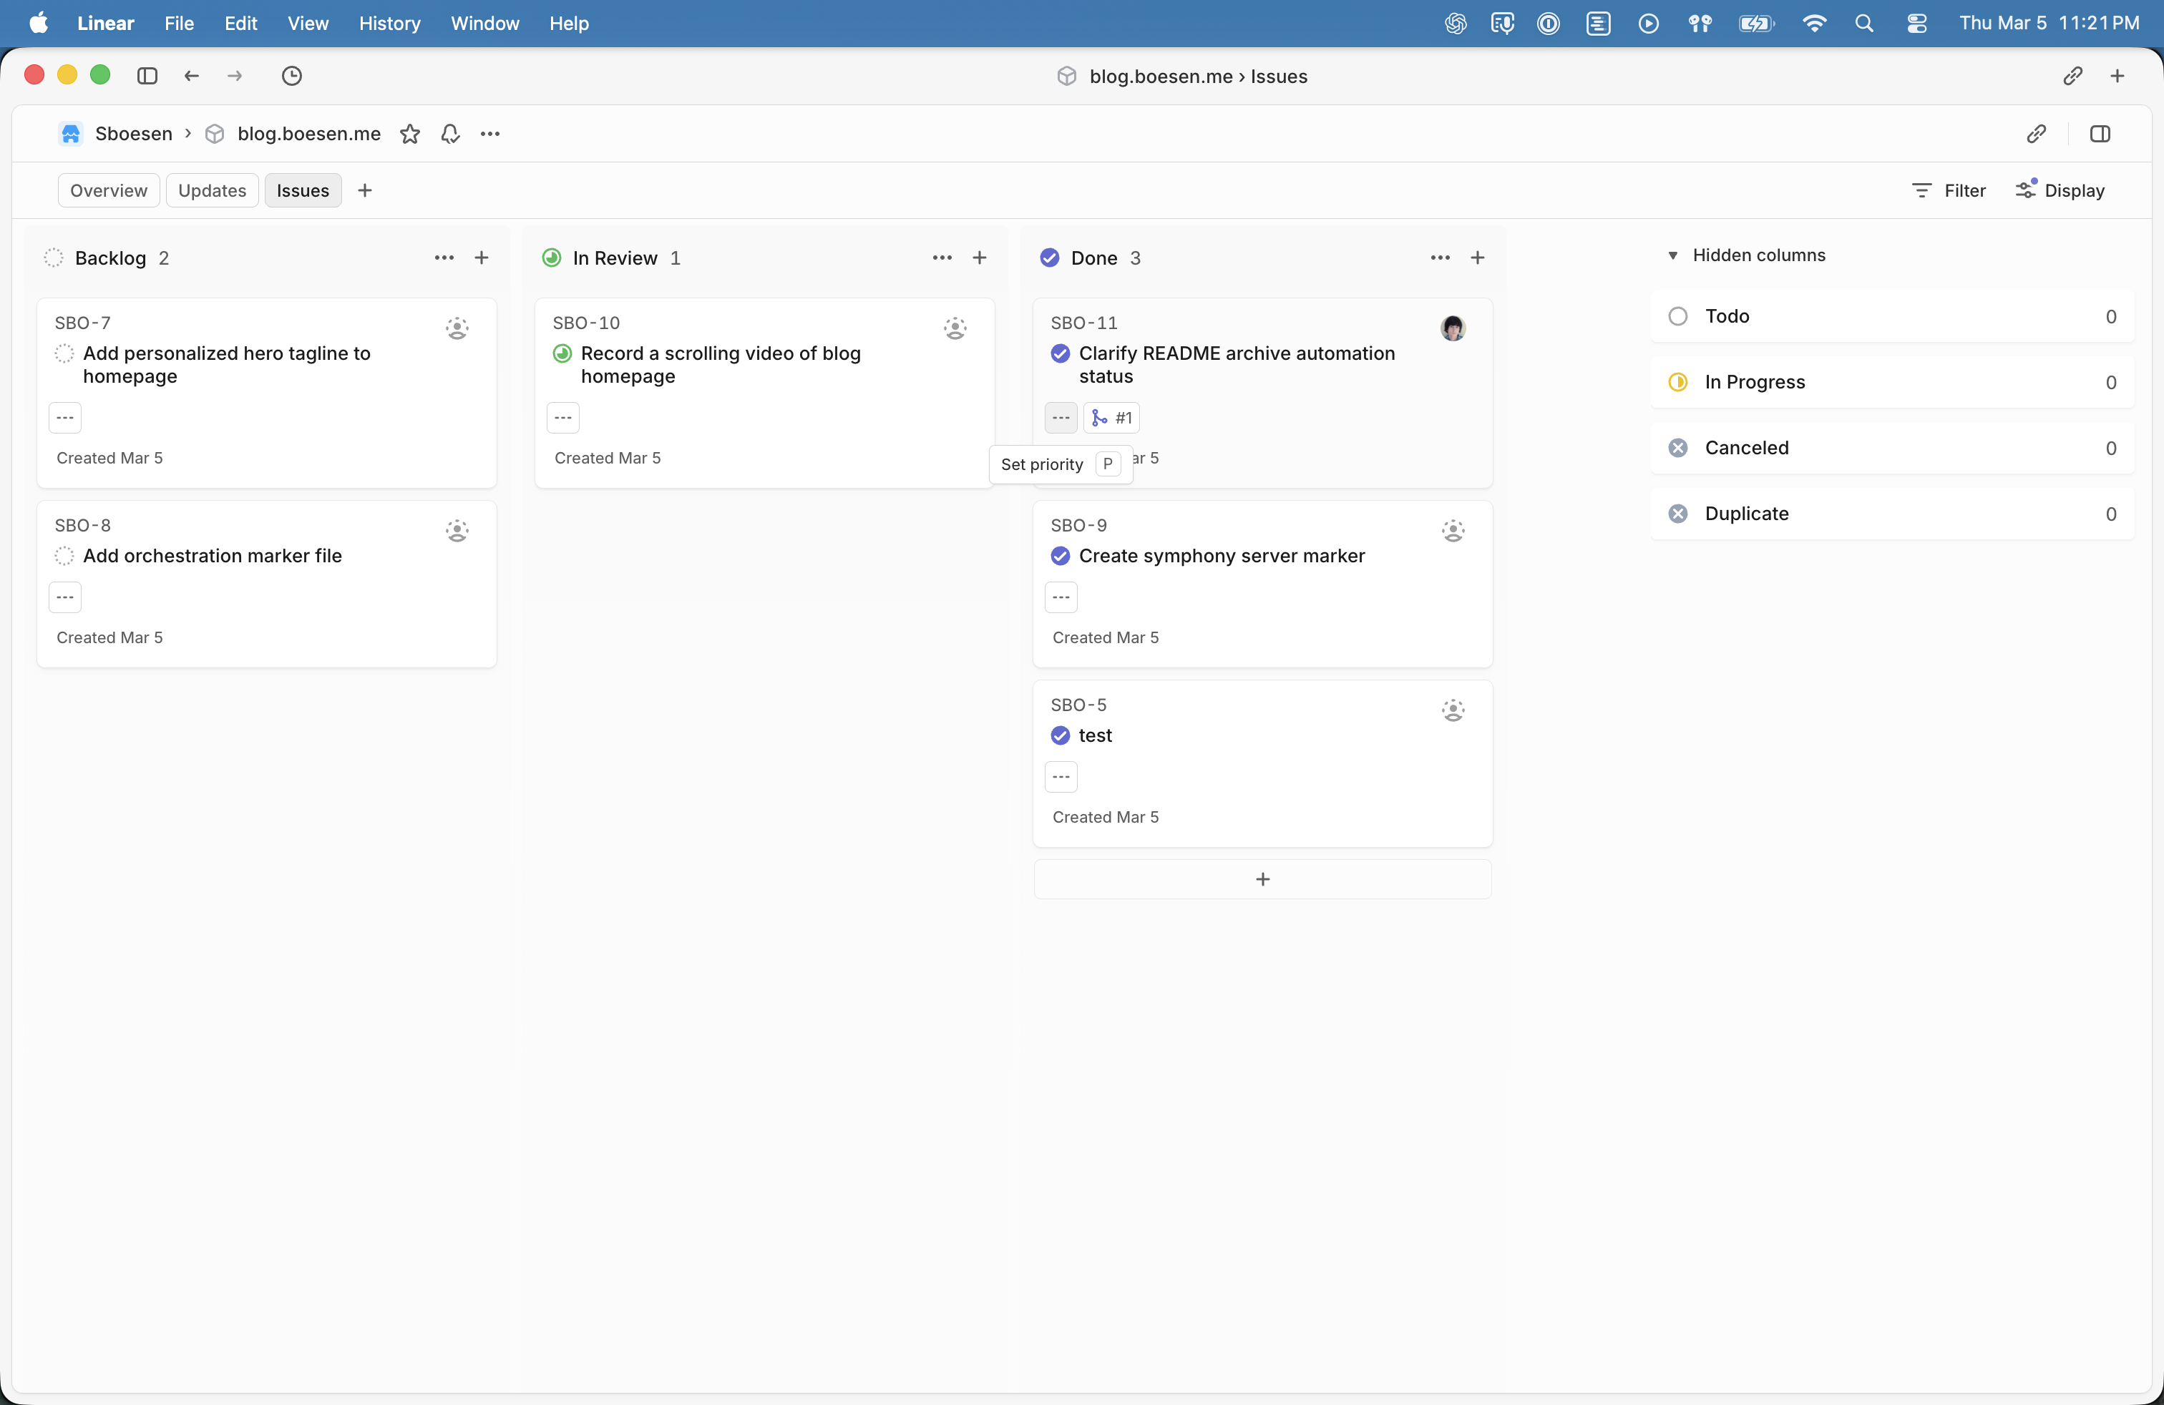Click the Issues breadcrumb link
This screenshot has height=1405, width=2164.
(1280, 77)
